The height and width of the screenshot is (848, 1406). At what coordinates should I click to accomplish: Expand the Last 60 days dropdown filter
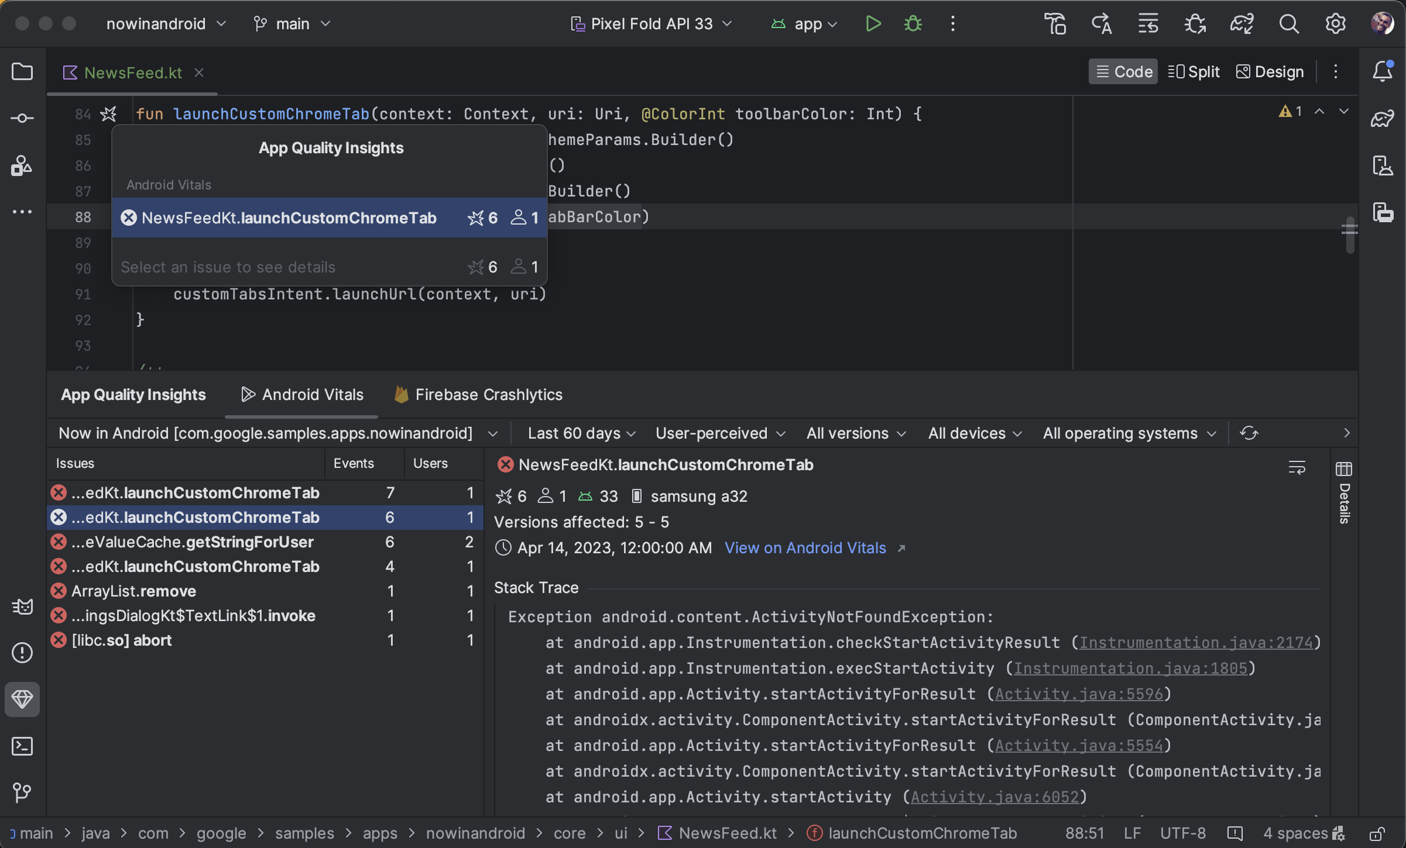pyautogui.click(x=581, y=433)
